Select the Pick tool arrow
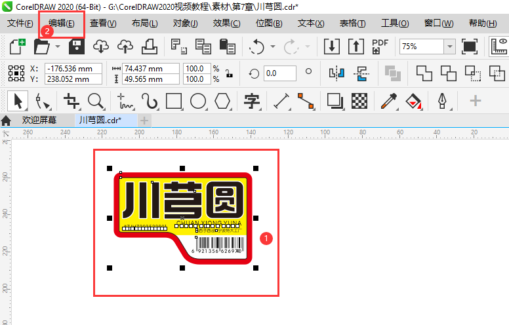 coord(18,101)
